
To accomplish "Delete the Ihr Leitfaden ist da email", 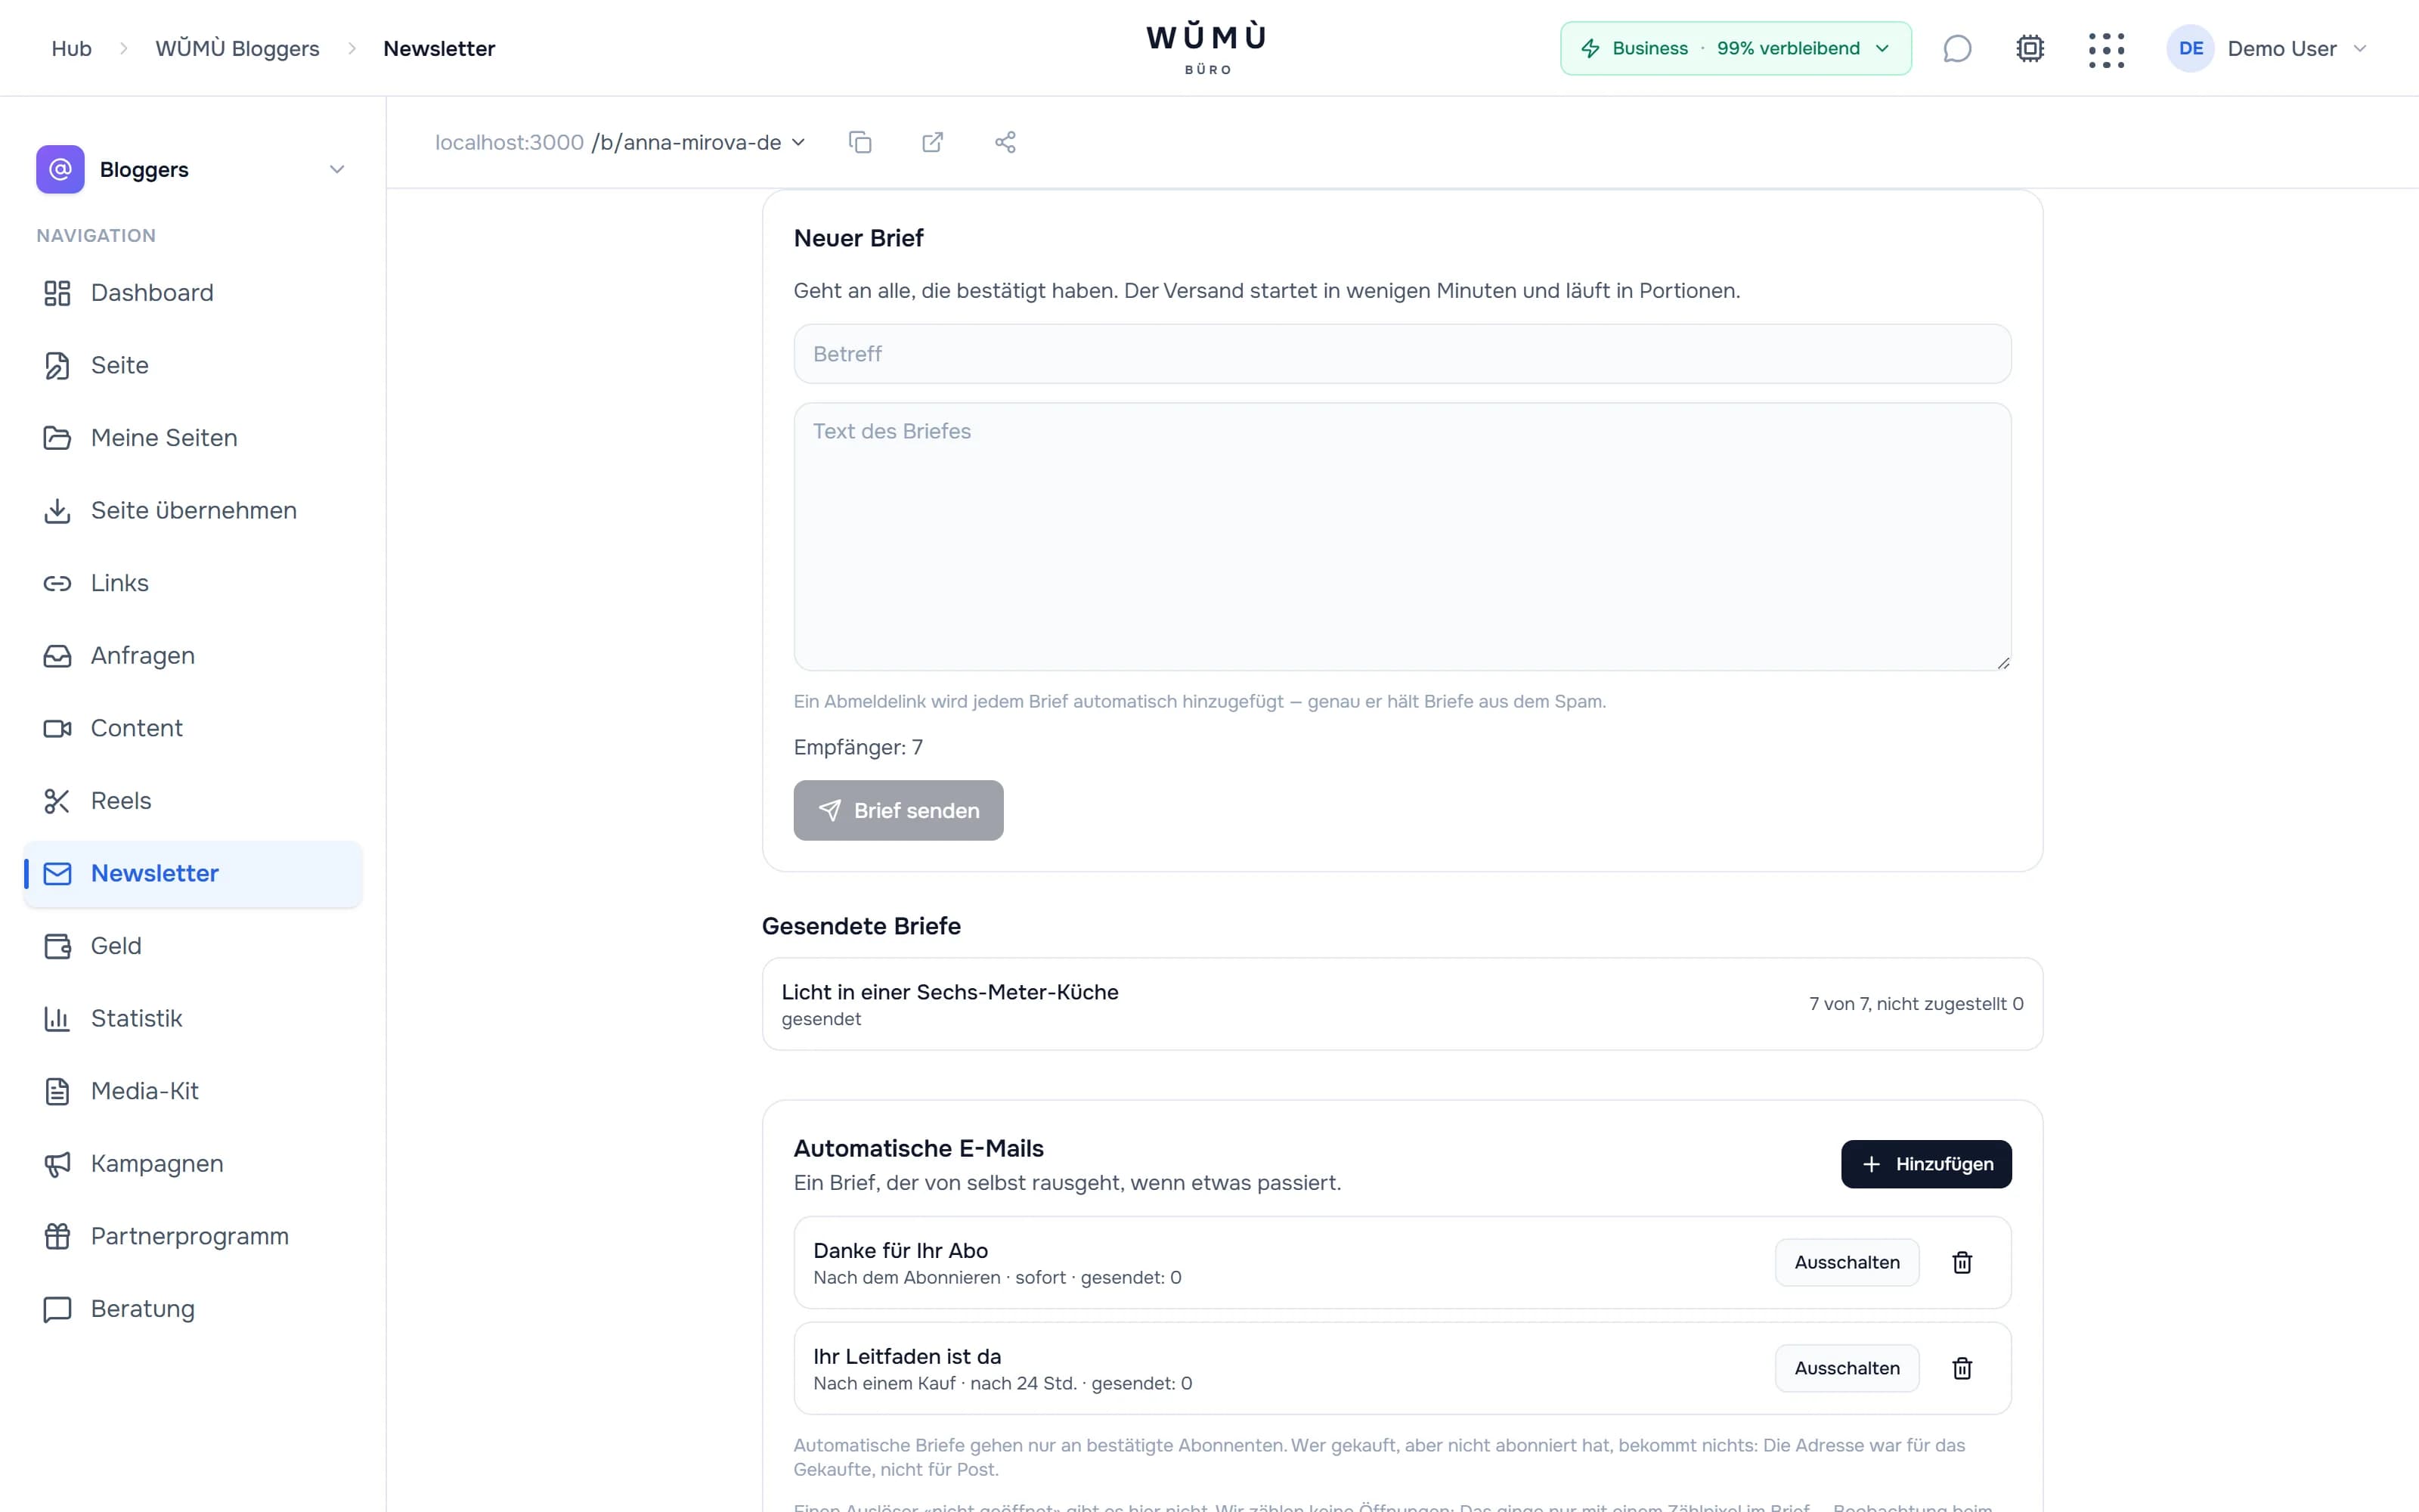I will (1962, 1368).
